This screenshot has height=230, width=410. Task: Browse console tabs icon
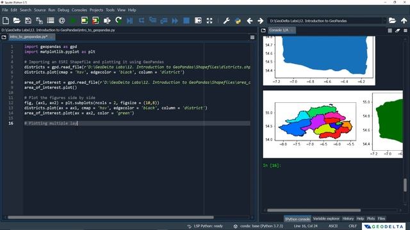[263, 31]
